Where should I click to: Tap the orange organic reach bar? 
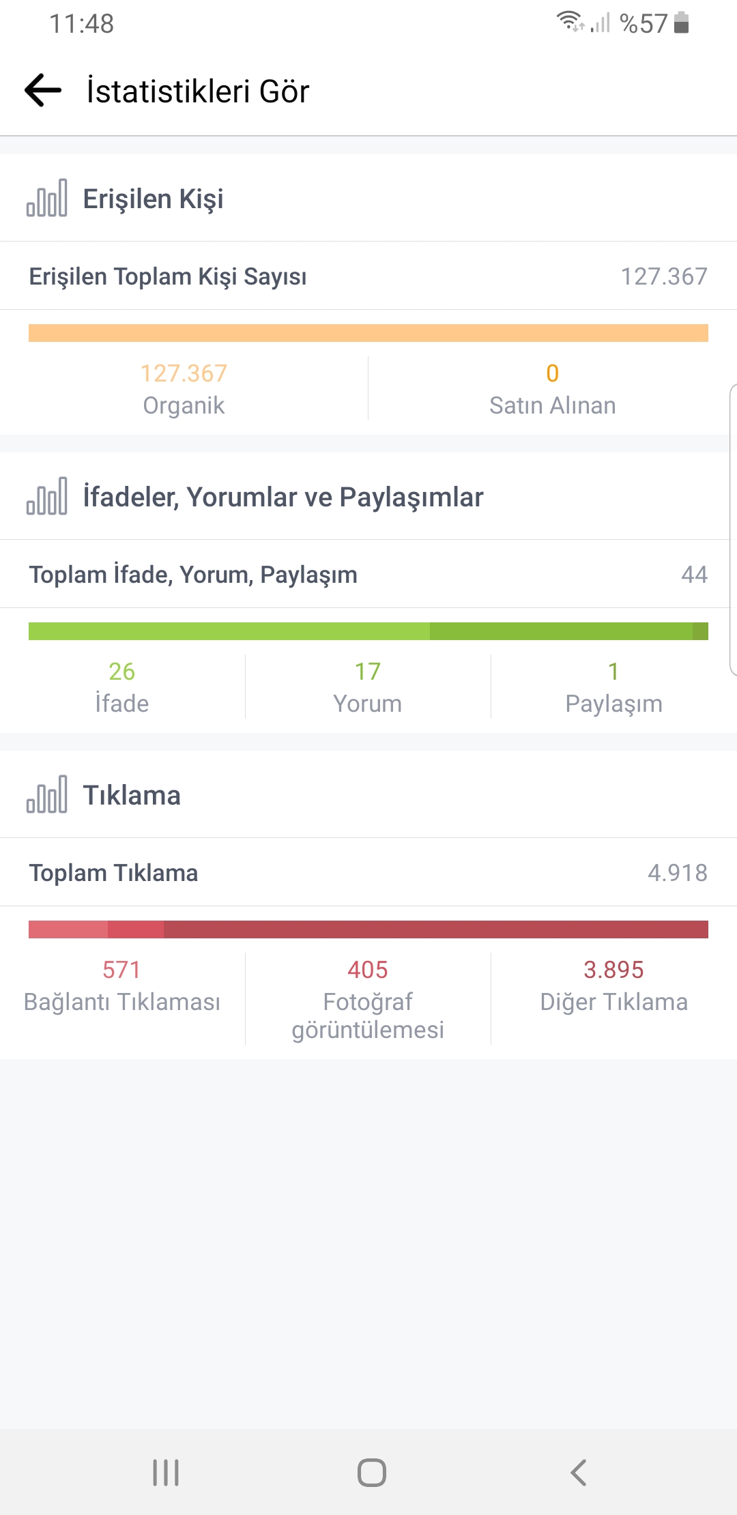pyautogui.click(x=369, y=333)
